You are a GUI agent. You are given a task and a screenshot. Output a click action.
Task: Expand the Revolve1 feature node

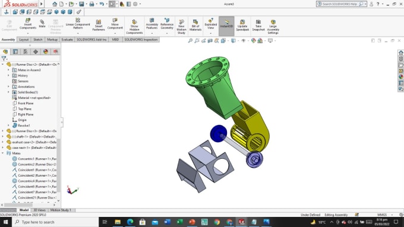[8, 126]
